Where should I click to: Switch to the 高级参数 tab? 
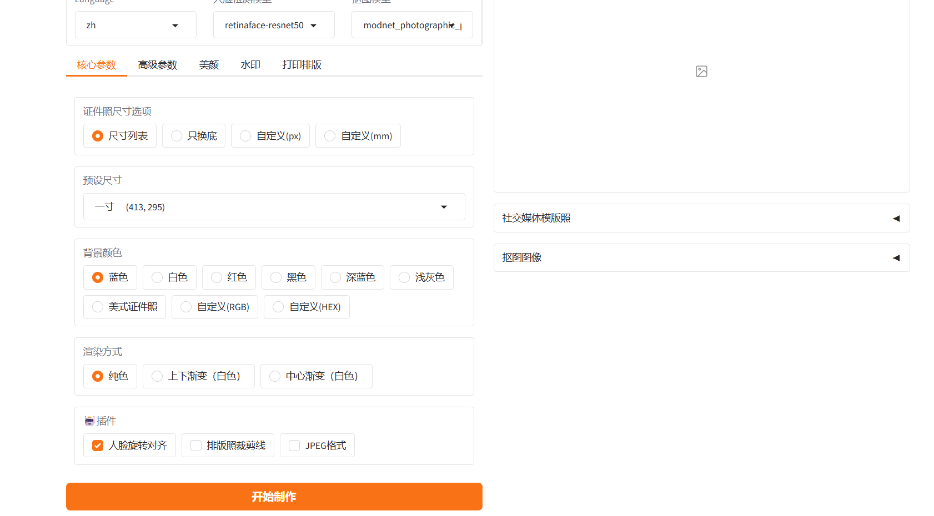pos(157,65)
